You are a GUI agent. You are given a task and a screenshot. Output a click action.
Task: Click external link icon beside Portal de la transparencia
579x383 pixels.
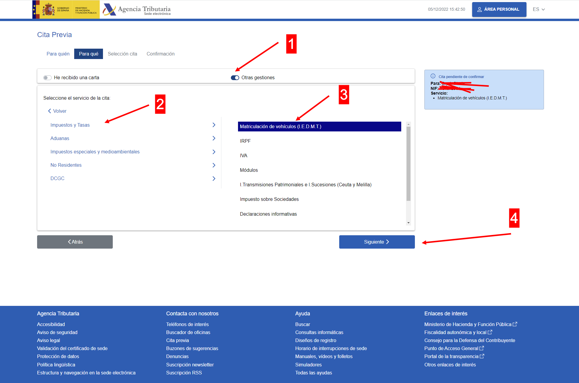(482, 356)
